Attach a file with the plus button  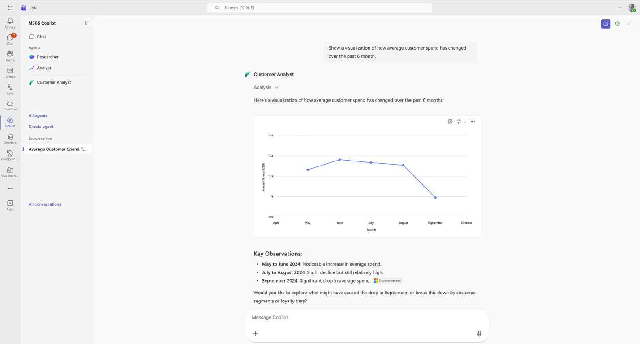255,333
